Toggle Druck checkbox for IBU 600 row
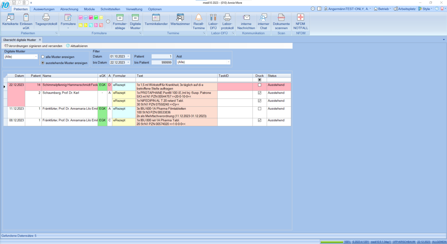The width and height of the screenshot is (447, 244). [x=260, y=109]
